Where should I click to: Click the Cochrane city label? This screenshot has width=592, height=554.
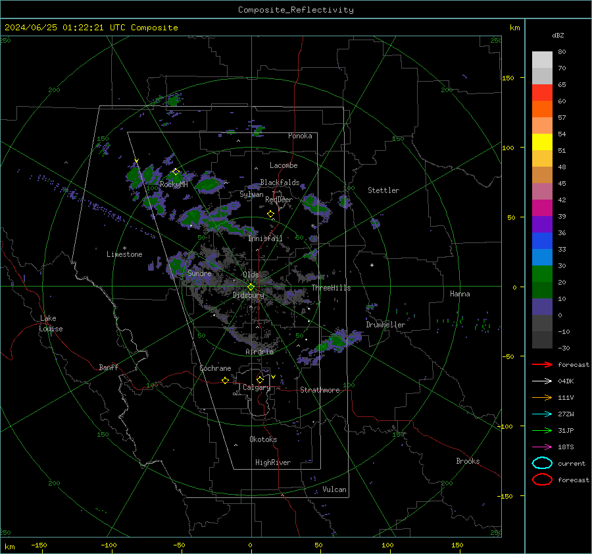[x=215, y=368]
